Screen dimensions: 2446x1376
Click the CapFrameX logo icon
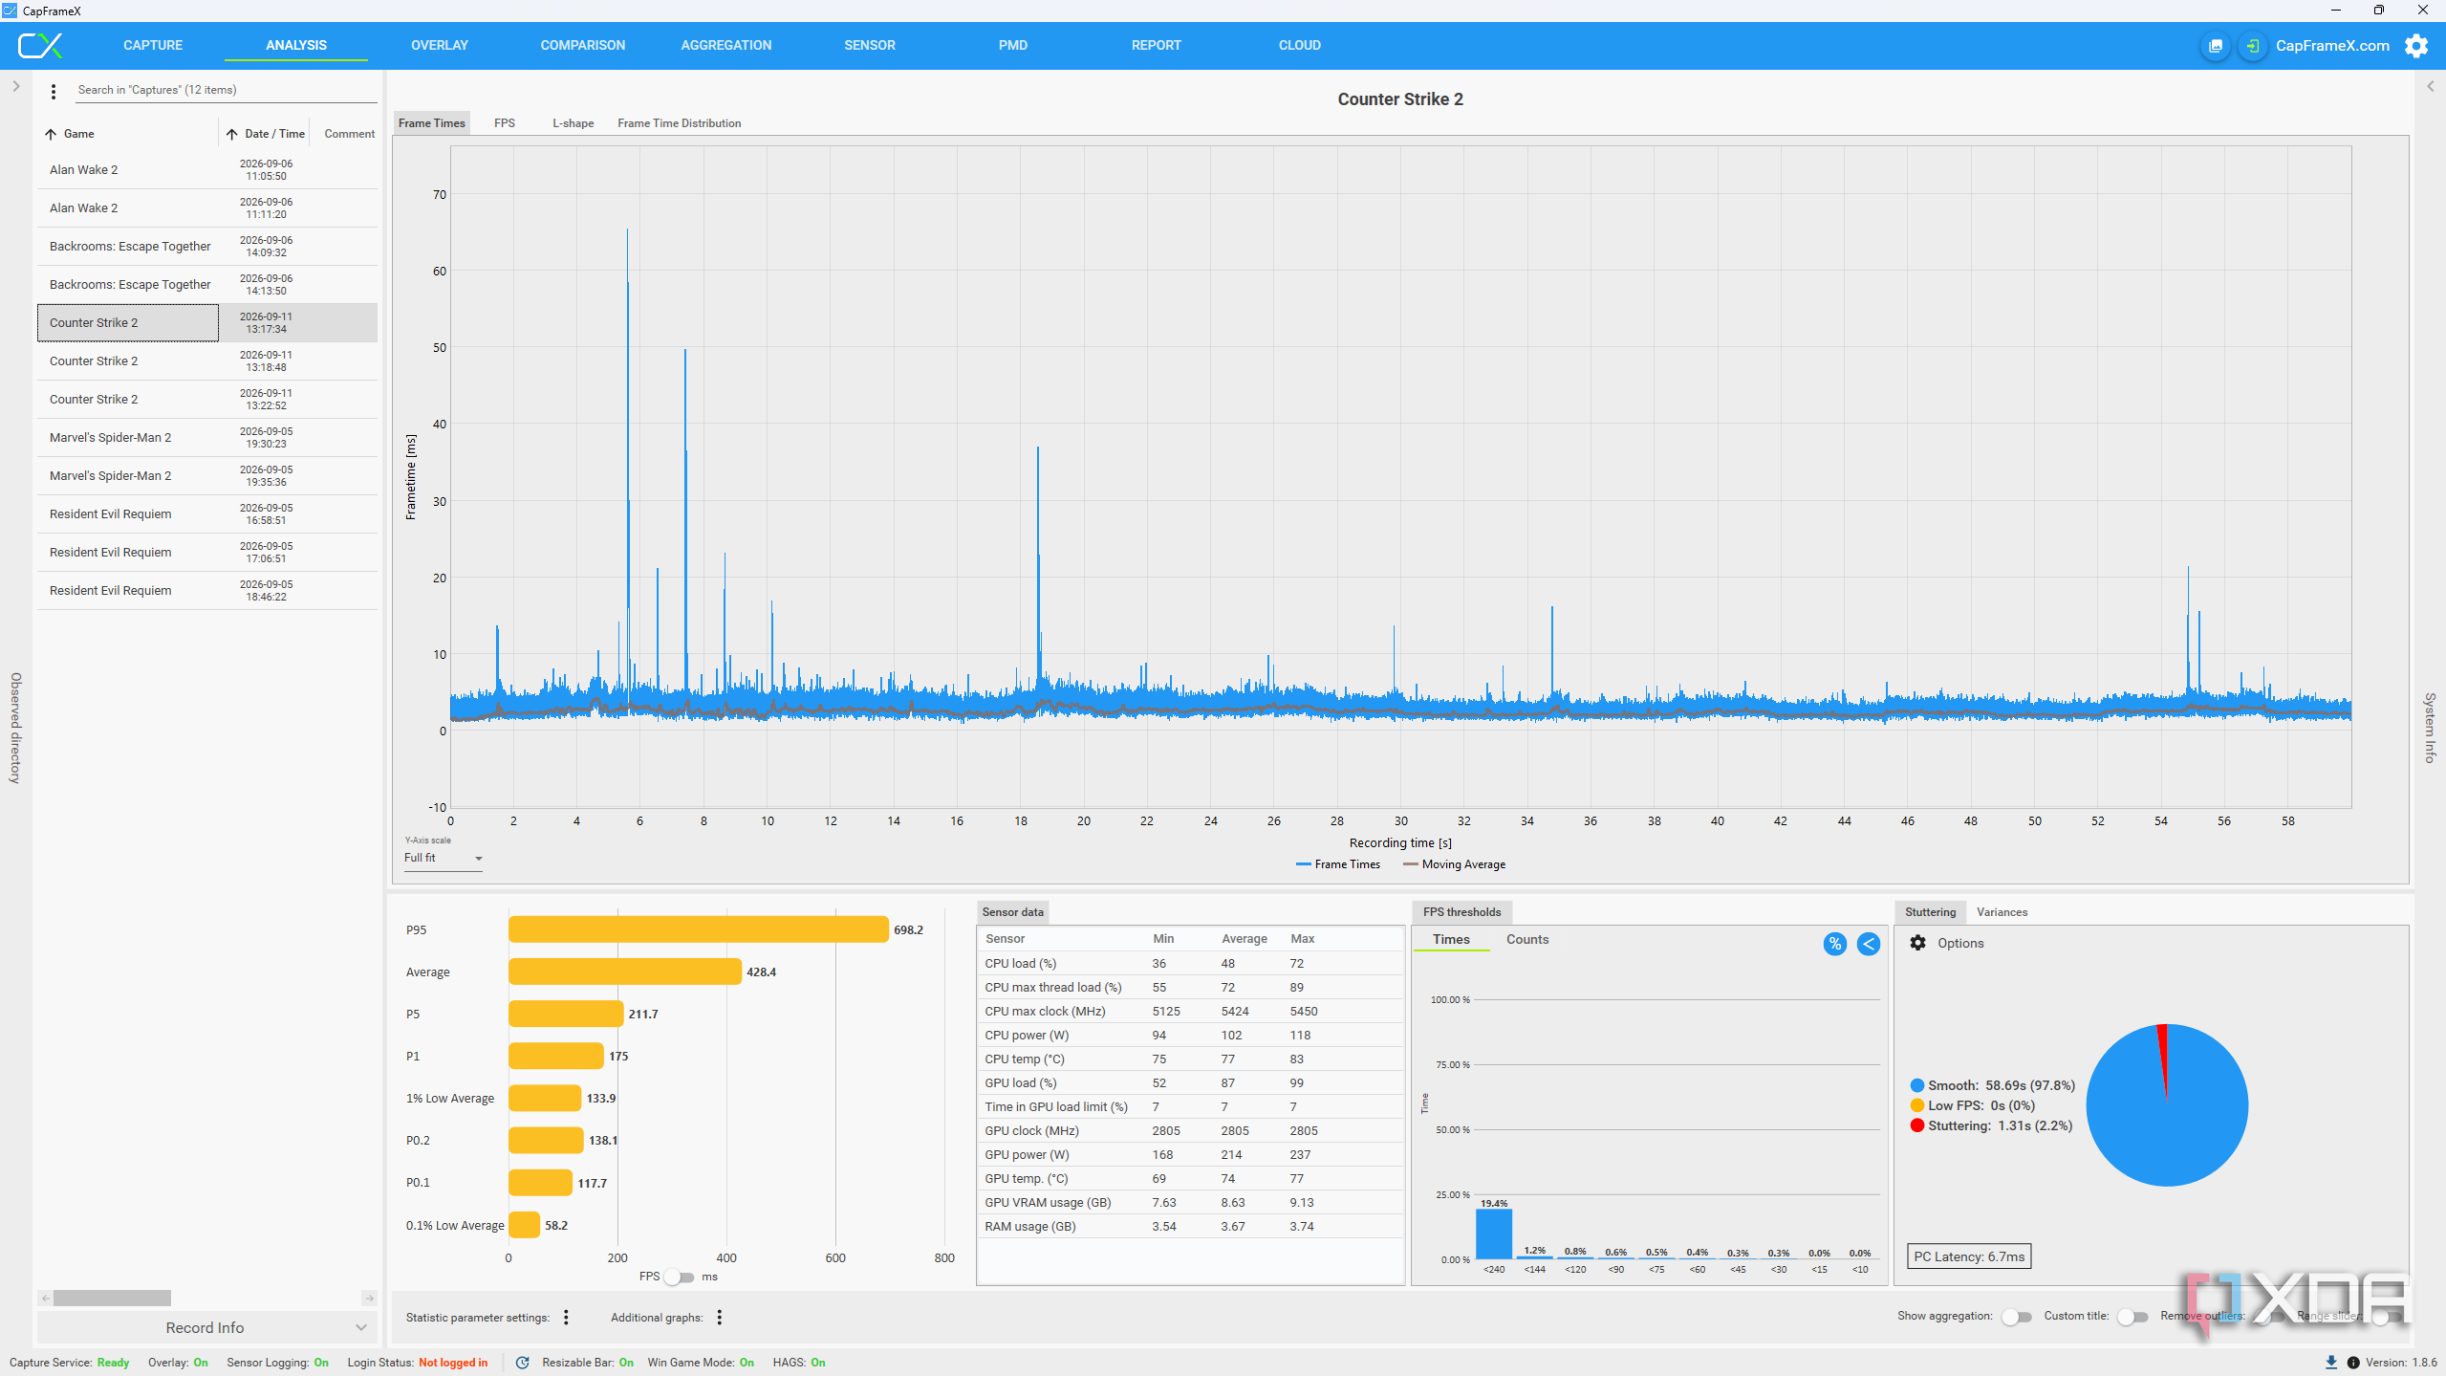40,45
